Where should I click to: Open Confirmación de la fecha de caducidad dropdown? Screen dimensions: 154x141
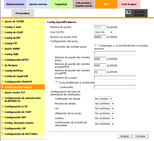104,124
